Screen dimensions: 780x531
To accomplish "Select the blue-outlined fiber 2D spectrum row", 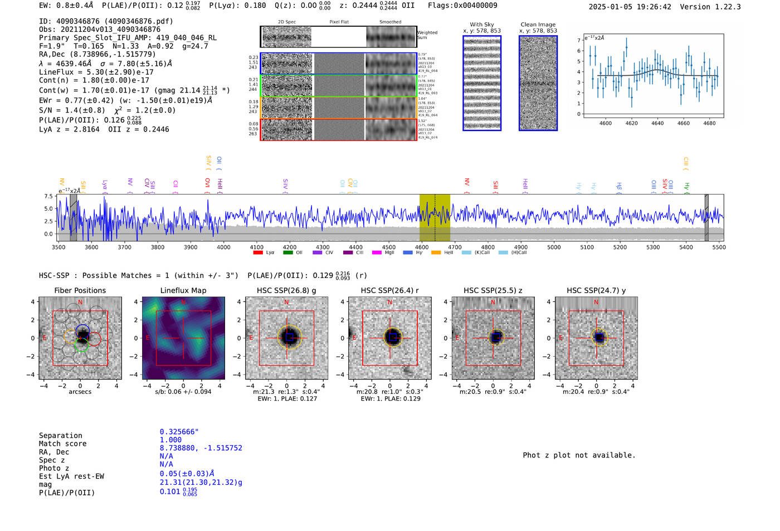I will click(338, 64).
